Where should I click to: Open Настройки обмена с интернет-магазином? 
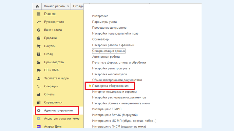121,103
